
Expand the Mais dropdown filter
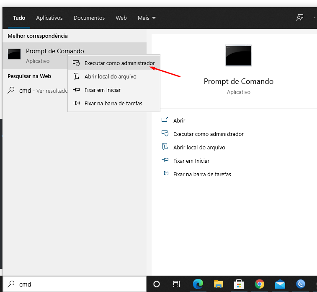[x=147, y=18]
